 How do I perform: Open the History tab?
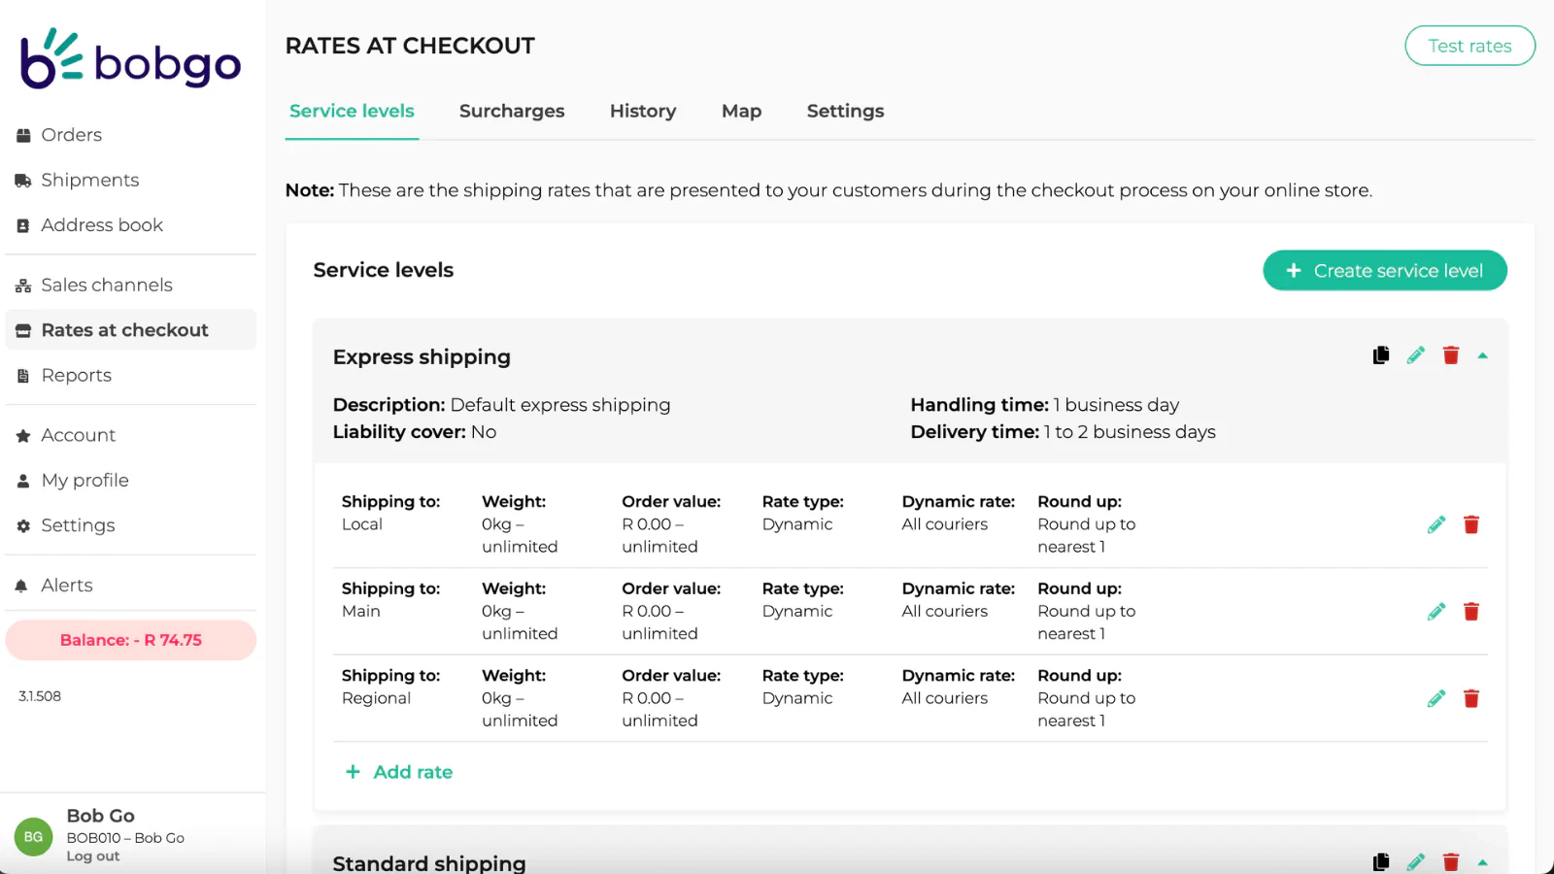(643, 111)
